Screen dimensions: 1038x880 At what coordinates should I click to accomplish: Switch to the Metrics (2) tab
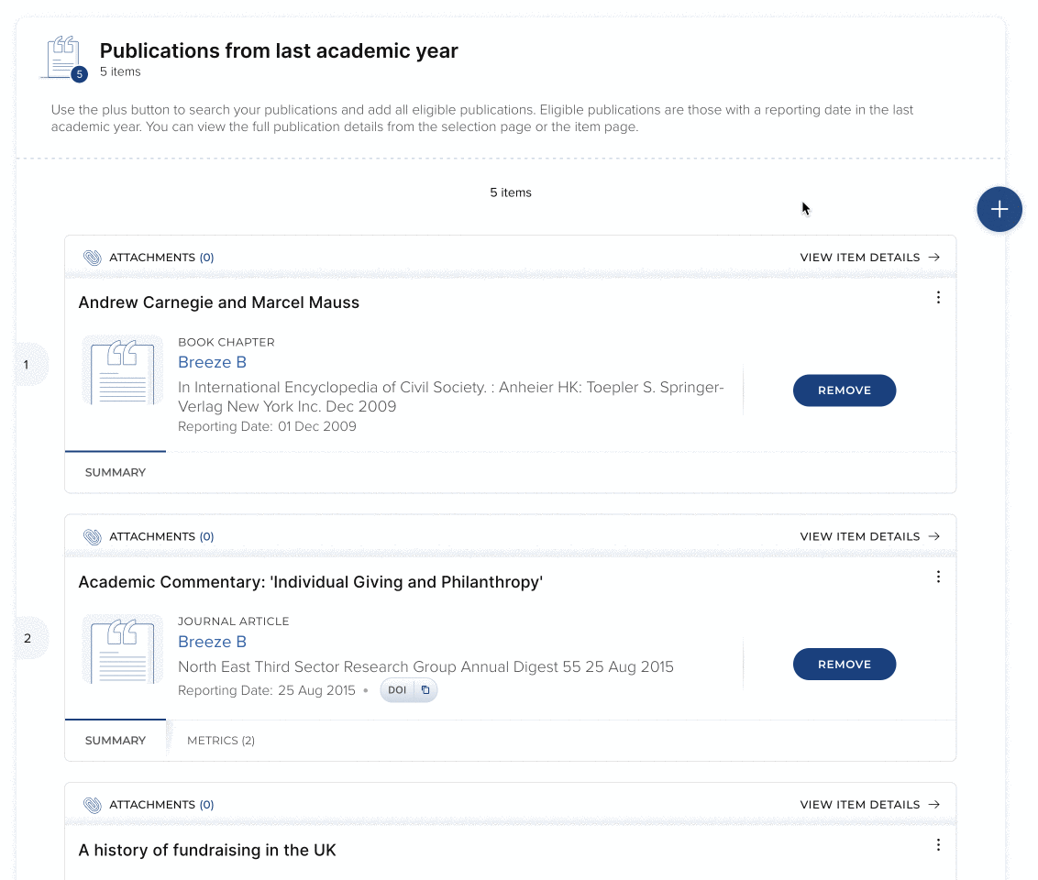point(221,741)
